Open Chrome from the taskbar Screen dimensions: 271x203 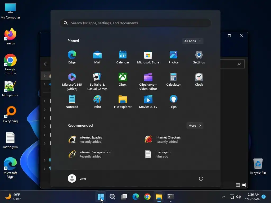coord(147,197)
